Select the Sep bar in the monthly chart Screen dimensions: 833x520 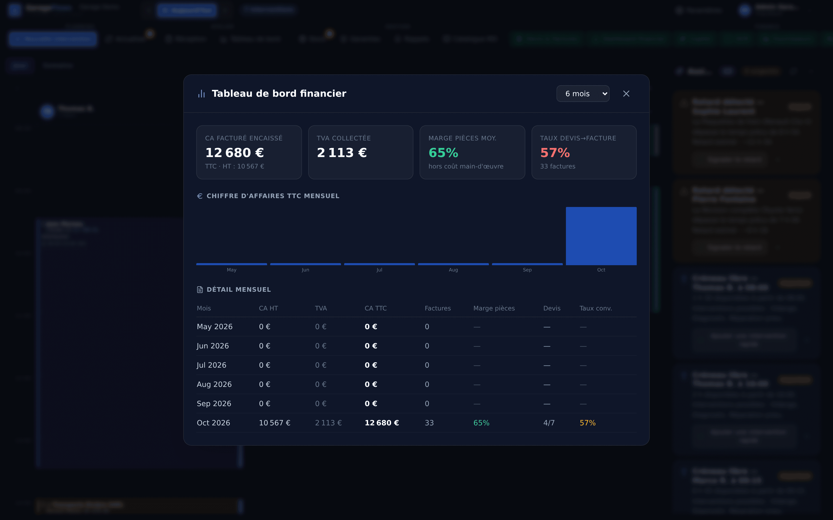point(527,264)
